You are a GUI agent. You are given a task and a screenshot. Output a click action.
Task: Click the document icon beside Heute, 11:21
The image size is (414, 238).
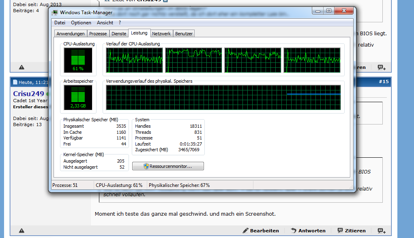click(15, 82)
